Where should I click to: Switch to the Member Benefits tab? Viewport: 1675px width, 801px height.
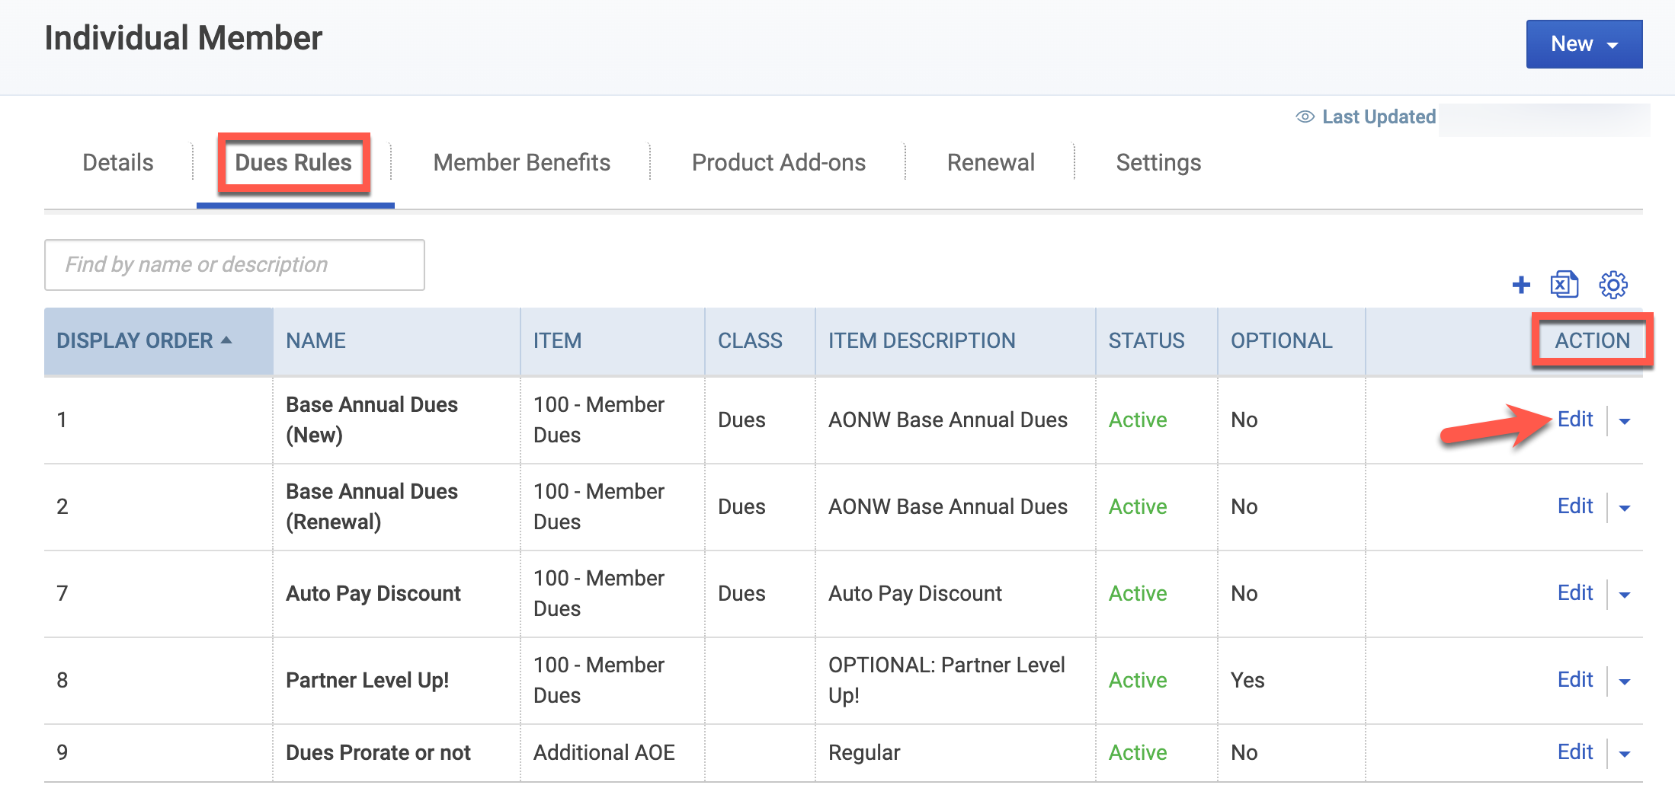point(521,162)
